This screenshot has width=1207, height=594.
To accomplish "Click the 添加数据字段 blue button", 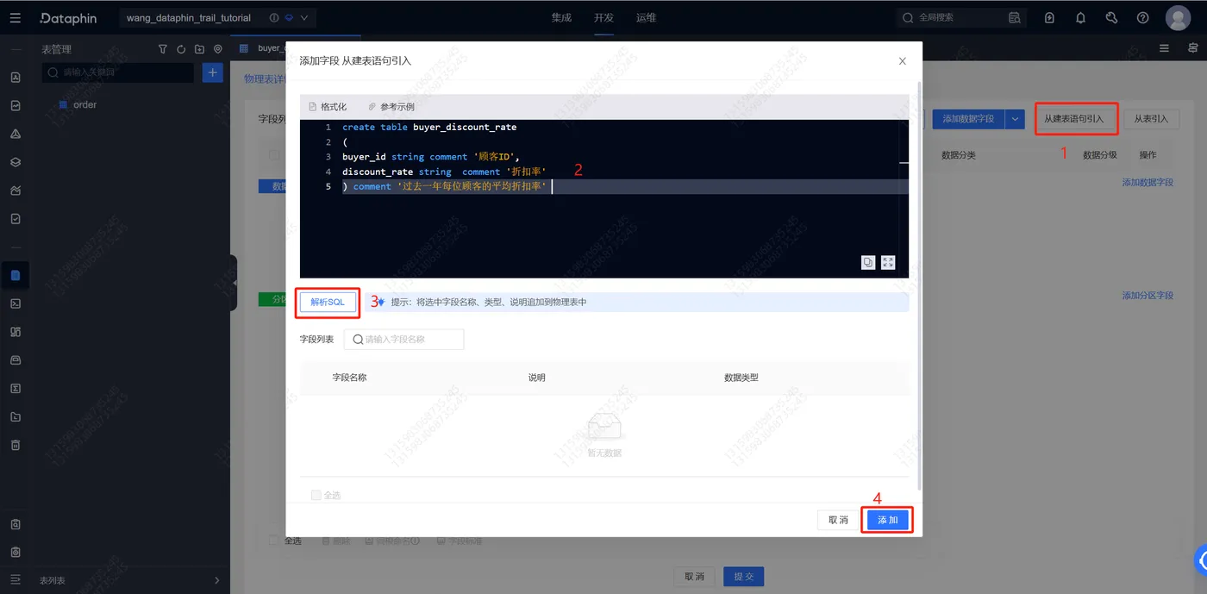I will coord(967,119).
